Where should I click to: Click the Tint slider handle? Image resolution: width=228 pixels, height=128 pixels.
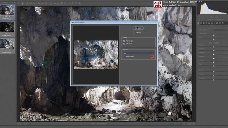pos(214,39)
